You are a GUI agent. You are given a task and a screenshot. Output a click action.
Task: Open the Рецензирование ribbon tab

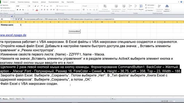tap(54, 2)
